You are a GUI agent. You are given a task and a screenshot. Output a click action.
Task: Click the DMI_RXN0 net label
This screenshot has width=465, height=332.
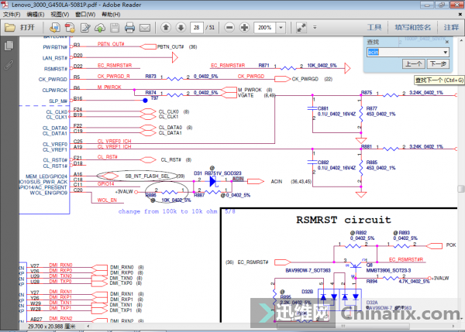(x=60, y=265)
